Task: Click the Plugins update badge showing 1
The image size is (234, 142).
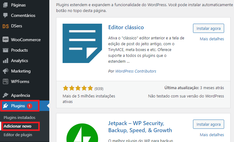Action: click(x=29, y=106)
